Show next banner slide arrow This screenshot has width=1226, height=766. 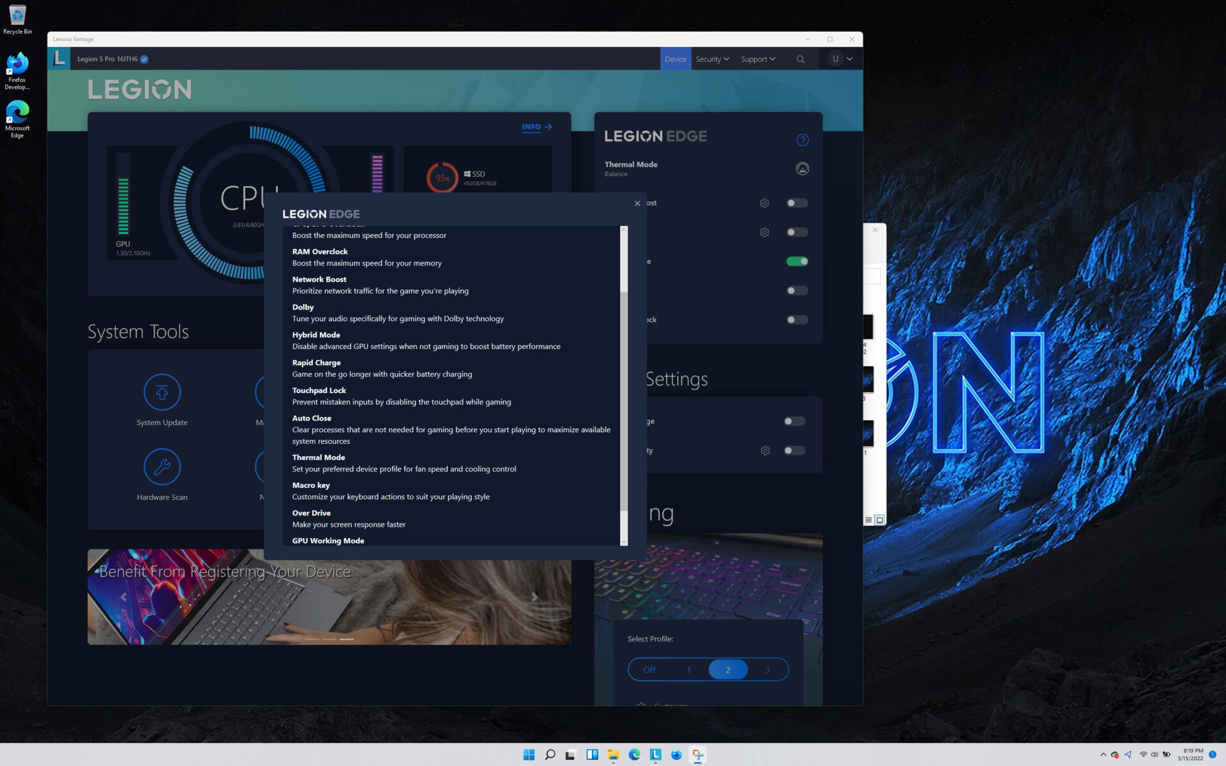click(534, 597)
